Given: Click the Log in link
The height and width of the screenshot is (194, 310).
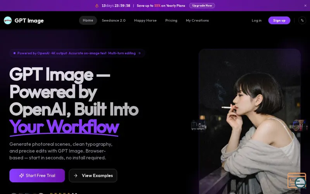Looking at the screenshot, I should (x=257, y=21).
